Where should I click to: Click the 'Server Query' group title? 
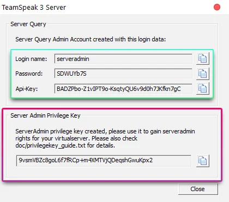coord(28,24)
